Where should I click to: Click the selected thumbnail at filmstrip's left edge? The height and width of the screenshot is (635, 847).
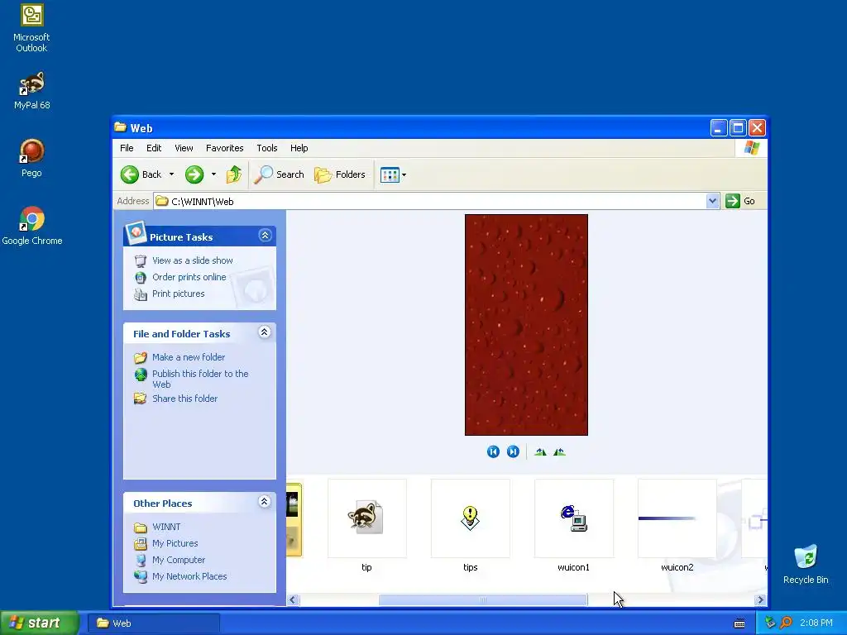point(294,519)
